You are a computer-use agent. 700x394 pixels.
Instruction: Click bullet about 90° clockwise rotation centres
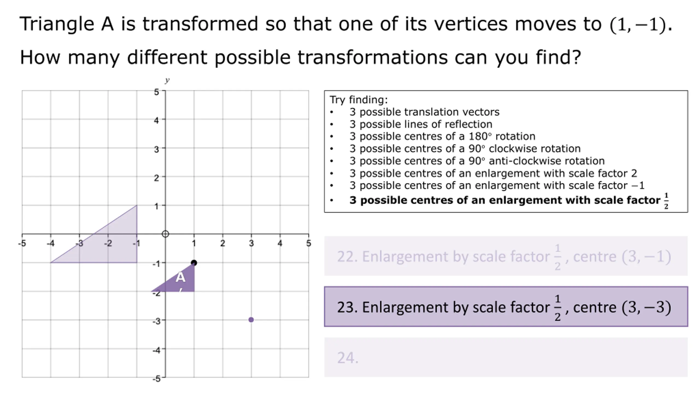coord(465,149)
